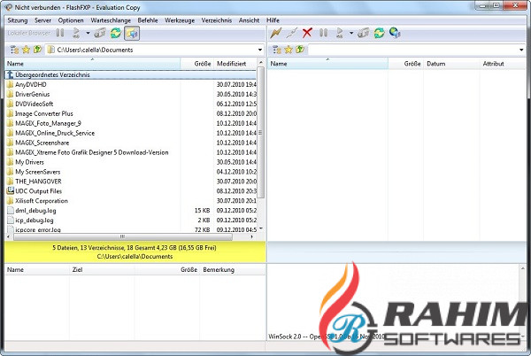The height and width of the screenshot is (356, 531).
Task: Expand the right path dropdown arrow
Action: tap(521, 50)
